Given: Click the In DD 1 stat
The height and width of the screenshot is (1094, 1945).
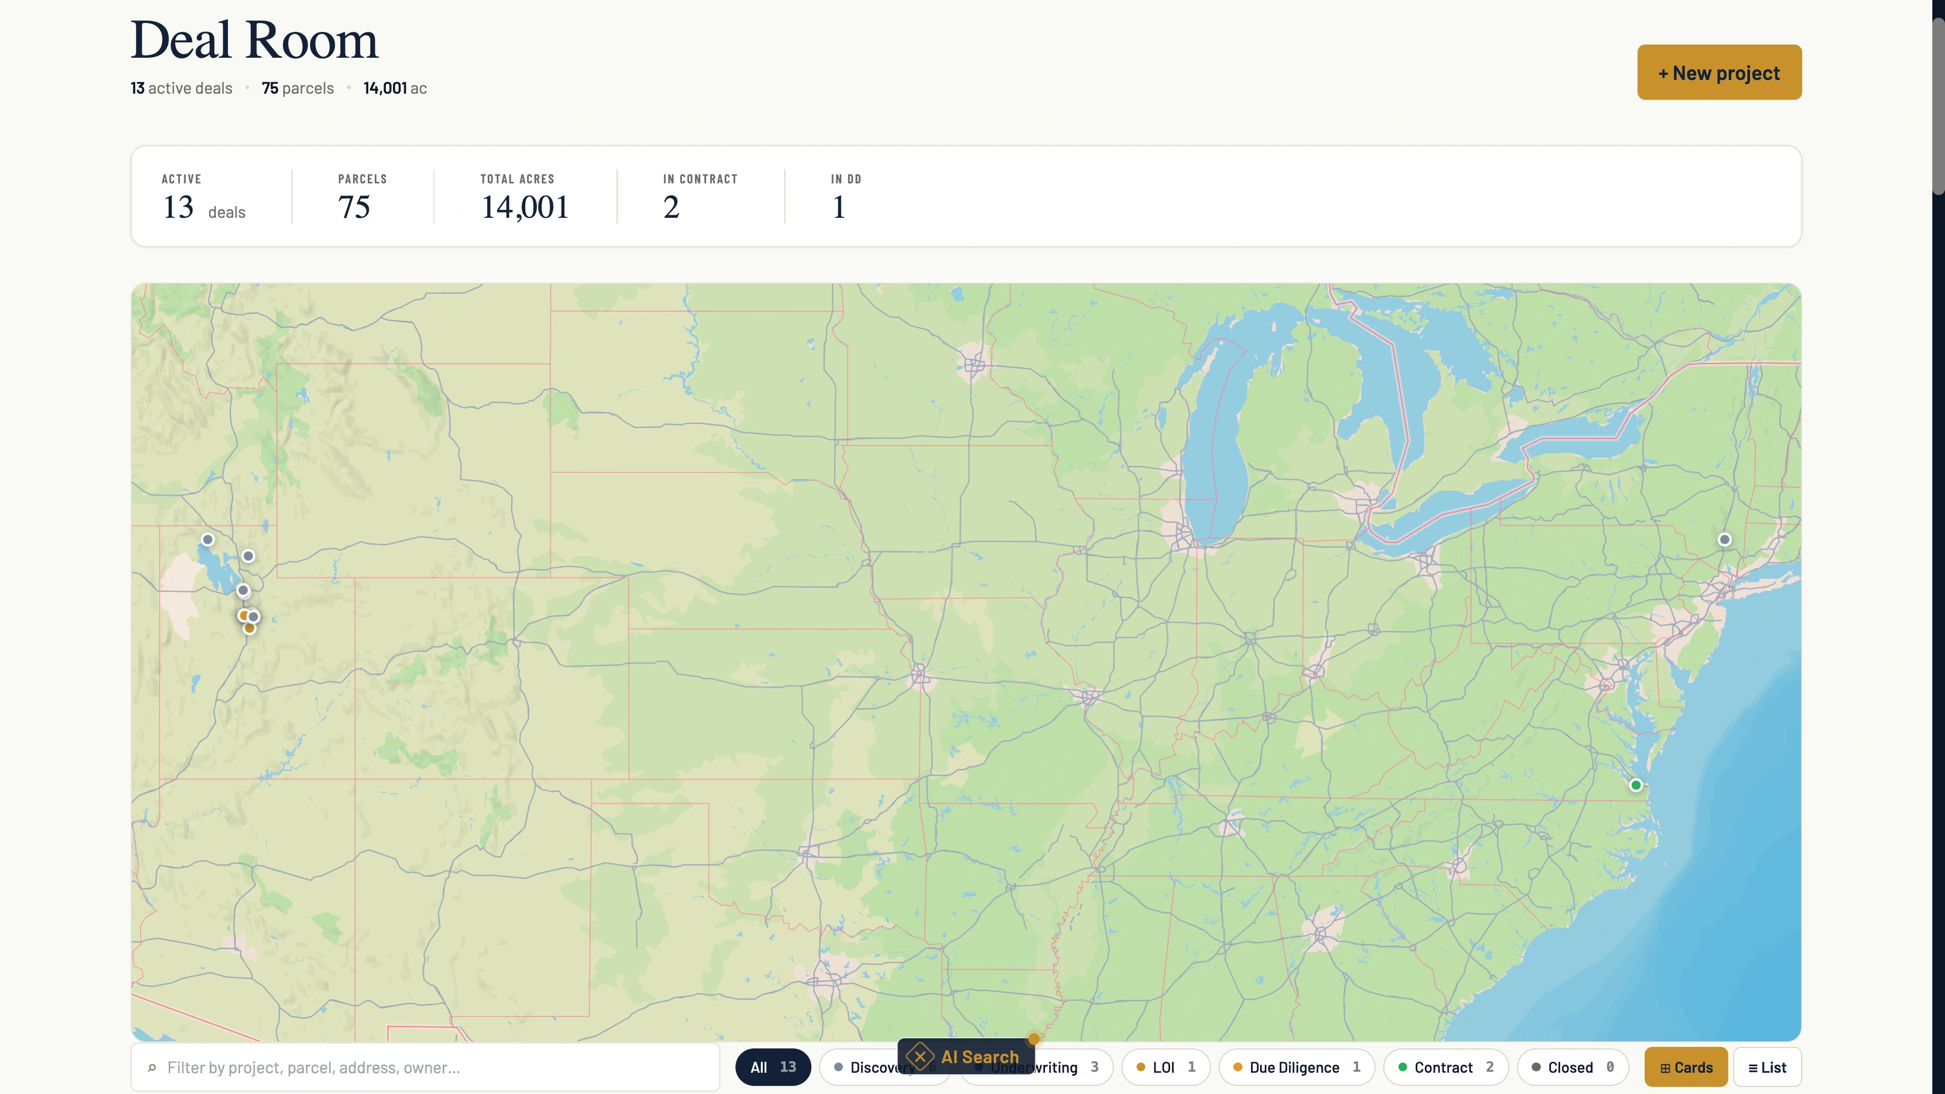Looking at the screenshot, I should pyautogui.click(x=845, y=197).
